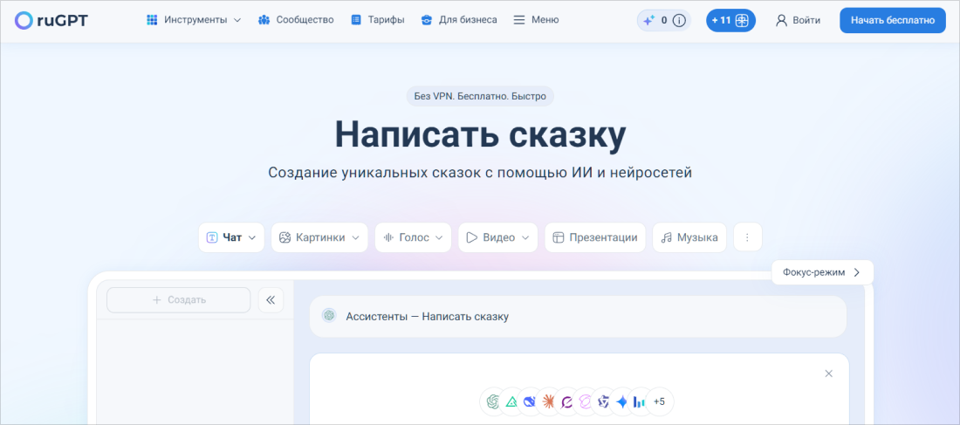Expand the Инструменты dropdown
Screen dimensions: 960x425
point(194,20)
